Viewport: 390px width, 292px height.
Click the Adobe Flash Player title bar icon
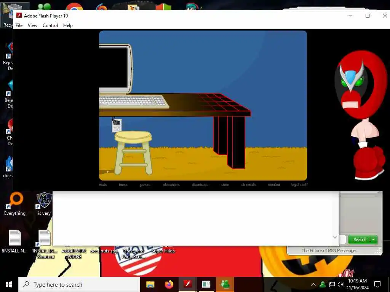(19, 16)
